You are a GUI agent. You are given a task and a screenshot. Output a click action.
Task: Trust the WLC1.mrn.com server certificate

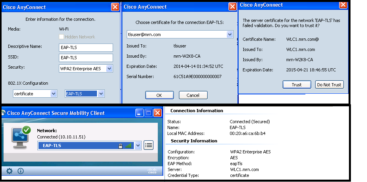(297, 85)
